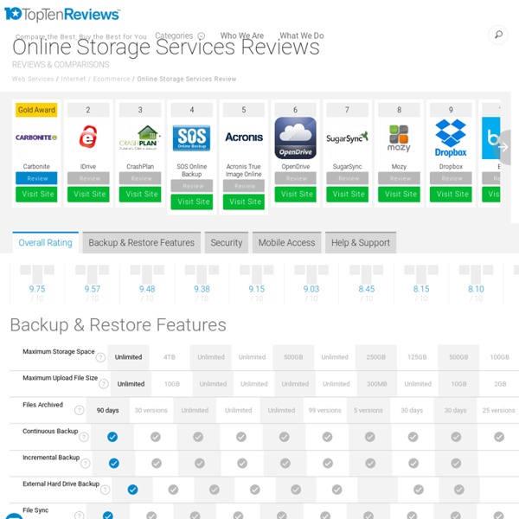Screen dimensions: 519x519
Task: Click the SOS Online Backup logo
Action: click(192, 138)
